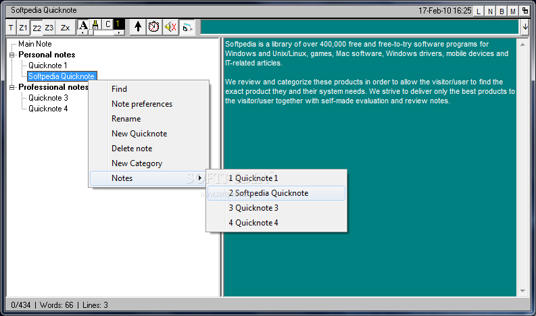
Task: Click the paintbrush color icon
Action: 96,24
